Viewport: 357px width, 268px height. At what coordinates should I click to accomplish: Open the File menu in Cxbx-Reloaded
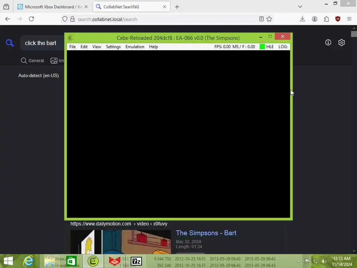click(73, 47)
